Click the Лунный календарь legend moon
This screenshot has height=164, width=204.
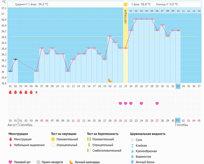point(71,162)
